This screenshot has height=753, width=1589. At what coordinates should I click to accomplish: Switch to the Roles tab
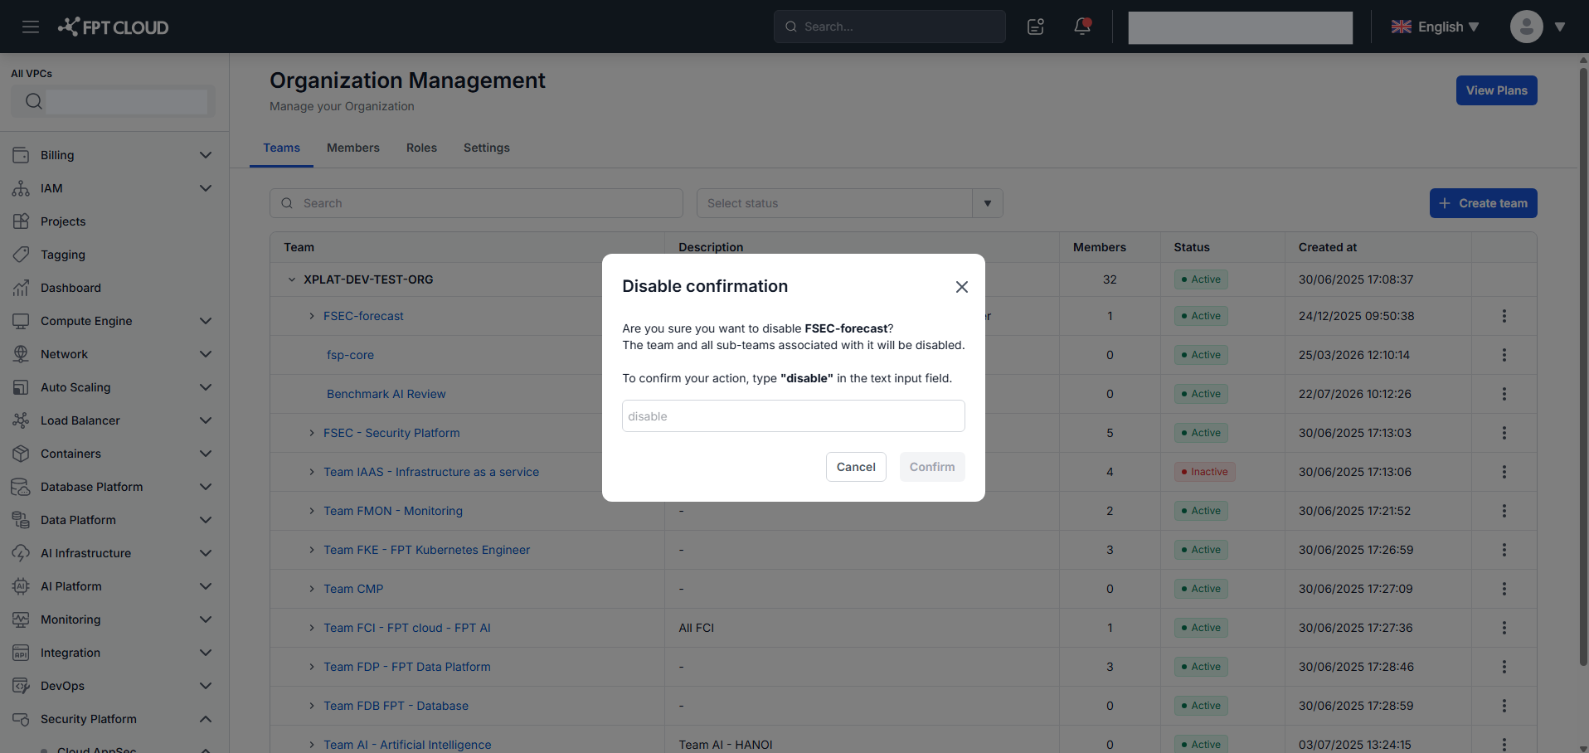(421, 148)
